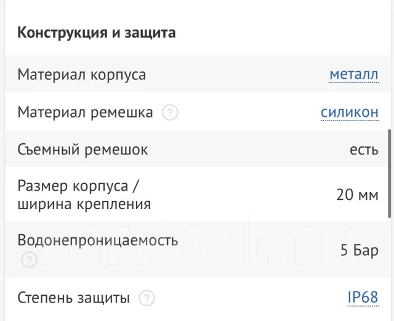This screenshot has width=394, height=321.
Task: Click the vertical scrollbar thumb
Action: [x=390, y=173]
